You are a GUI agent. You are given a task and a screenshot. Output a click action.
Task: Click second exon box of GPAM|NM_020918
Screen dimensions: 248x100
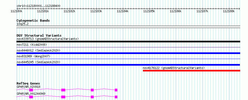(63, 90)
